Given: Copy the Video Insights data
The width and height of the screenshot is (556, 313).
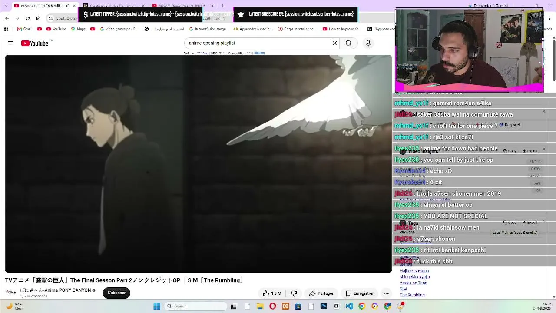Looking at the screenshot, I should (x=510, y=151).
